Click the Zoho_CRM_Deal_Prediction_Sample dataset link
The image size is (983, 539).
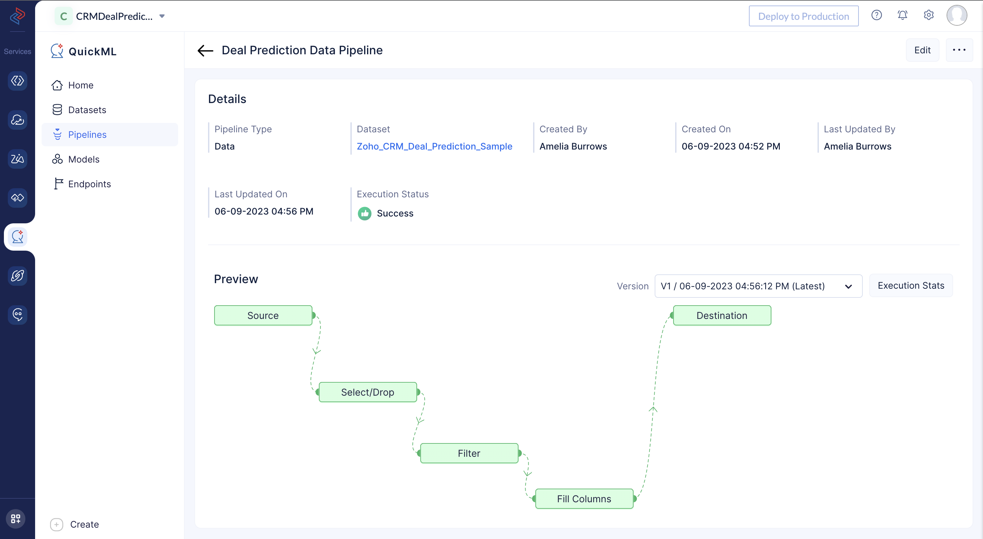point(435,146)
